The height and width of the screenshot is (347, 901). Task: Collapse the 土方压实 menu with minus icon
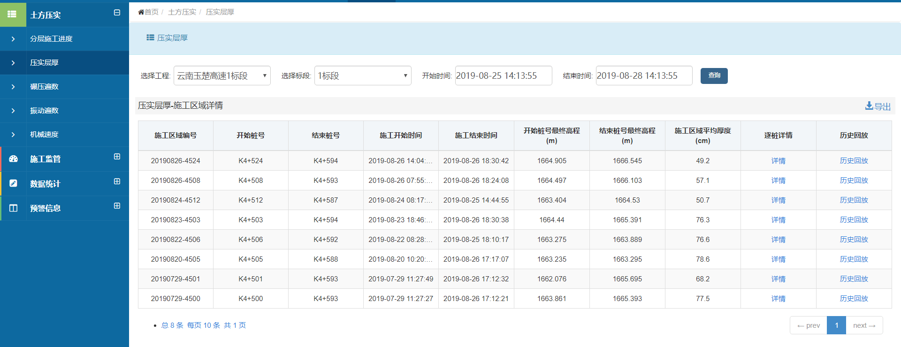[117, 13]
